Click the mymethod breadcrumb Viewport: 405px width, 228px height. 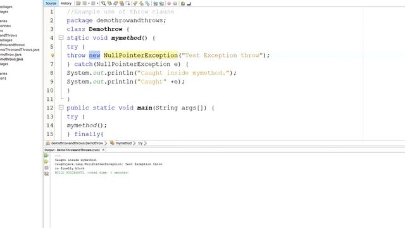tap(123, 143)
